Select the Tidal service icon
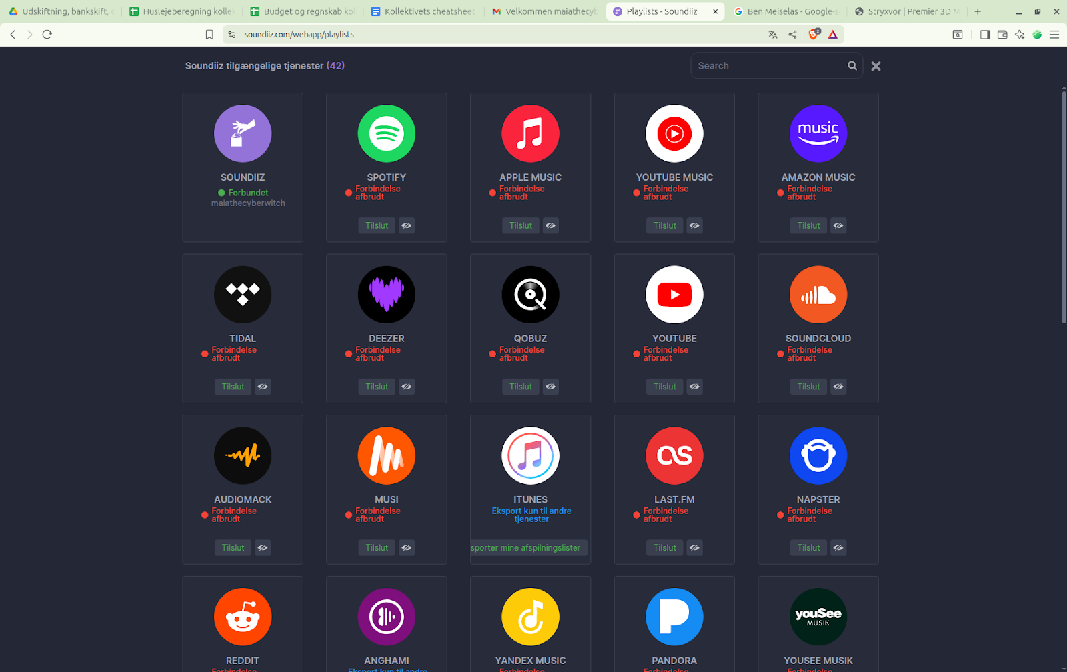Screen dimensions: 1067x672 (x=243, y=294)
